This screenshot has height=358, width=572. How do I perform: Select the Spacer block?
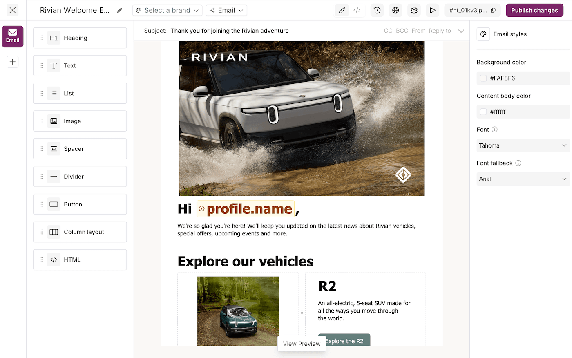[x=80, y=149]
